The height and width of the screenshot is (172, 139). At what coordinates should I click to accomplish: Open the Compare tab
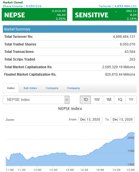point(52,88)
